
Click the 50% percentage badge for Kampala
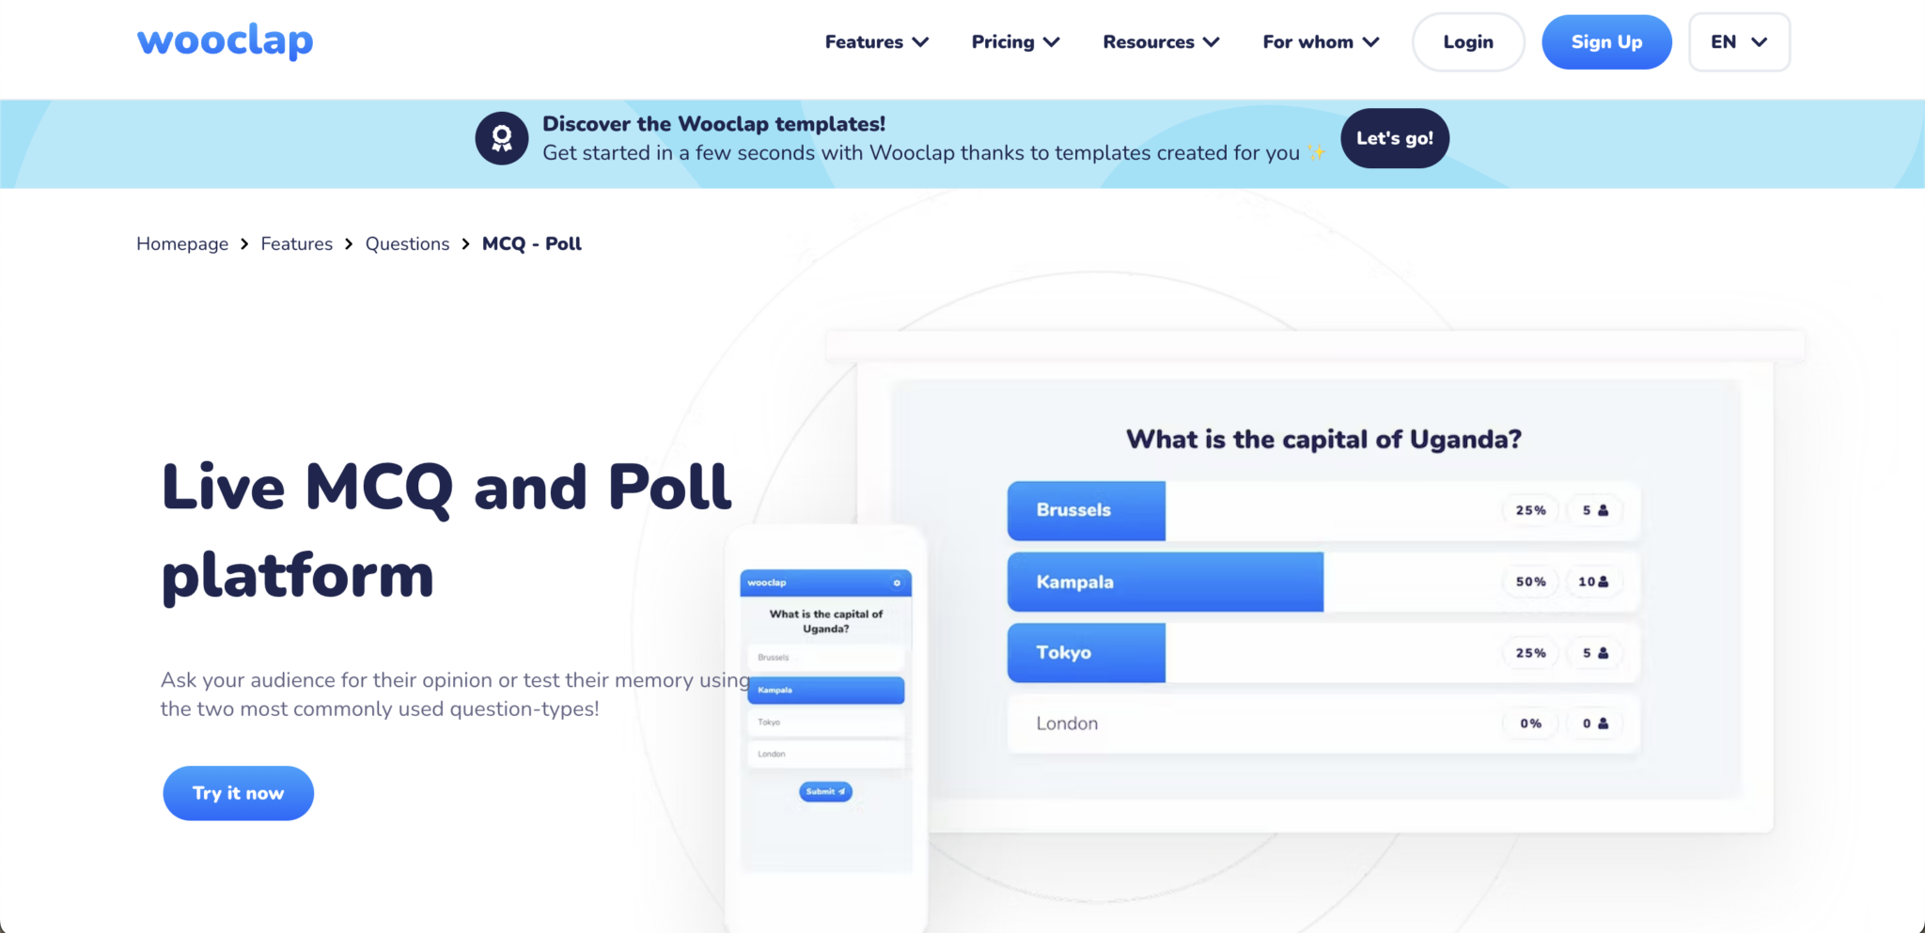pyautogui.click(x=1530, y=582)
